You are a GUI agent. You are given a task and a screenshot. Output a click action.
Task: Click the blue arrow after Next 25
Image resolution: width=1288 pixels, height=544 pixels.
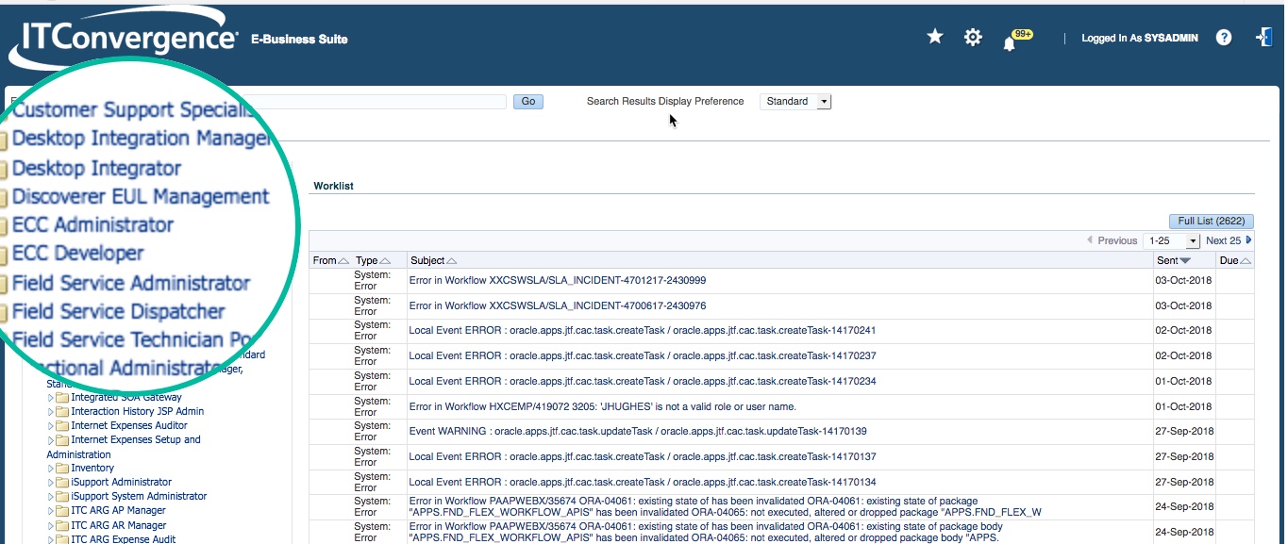1249,240
